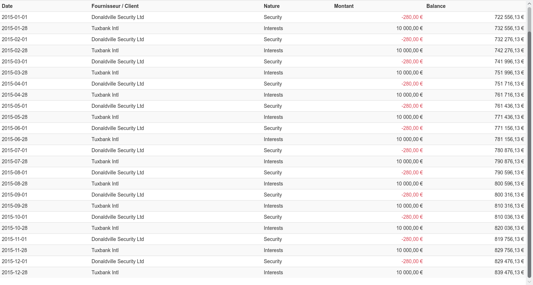Viewport: 533px width, 285px height.
Task: Select date cell 2015-04-01
Action: (14, 84)
